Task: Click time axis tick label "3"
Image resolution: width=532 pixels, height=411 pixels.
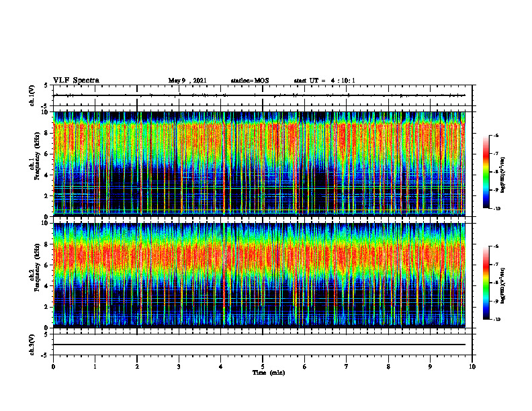Action: click(179, 367)
